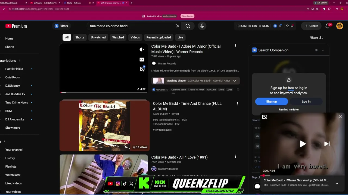Open the ClassicVideos80s channel link
Image resolution: width=348 pixels, height=195 pixels.
click(168, 169)
